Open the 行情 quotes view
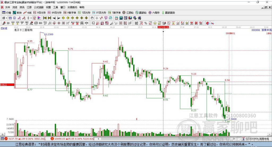Screen dimensions: 272x147 pos(6,13)
